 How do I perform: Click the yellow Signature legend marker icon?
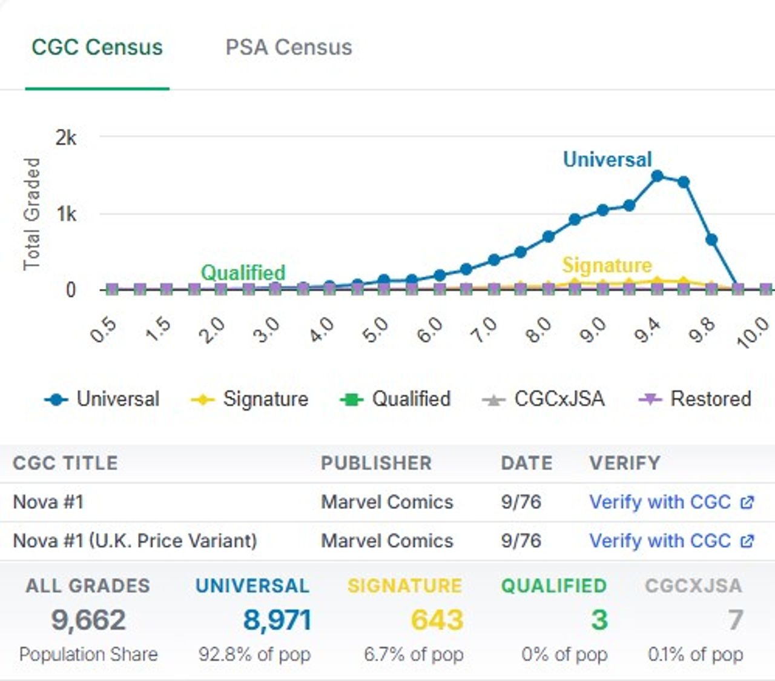[x=202, y=400]
